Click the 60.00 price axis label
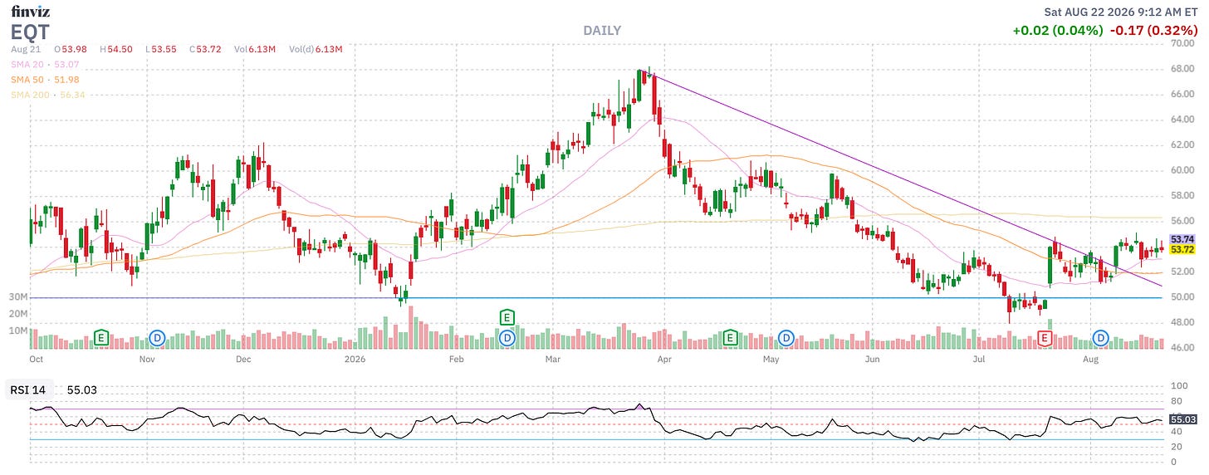The image size is (1209, 475). coord(1182,169)
